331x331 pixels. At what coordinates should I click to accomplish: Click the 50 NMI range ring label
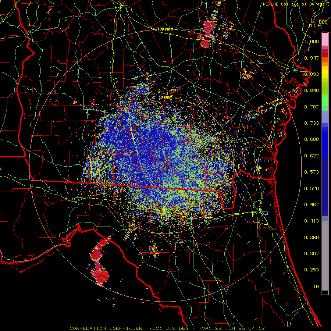[x=165, y=97]
